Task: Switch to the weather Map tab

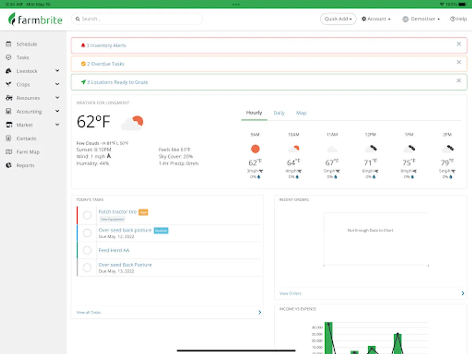Action: pos(301,113)
